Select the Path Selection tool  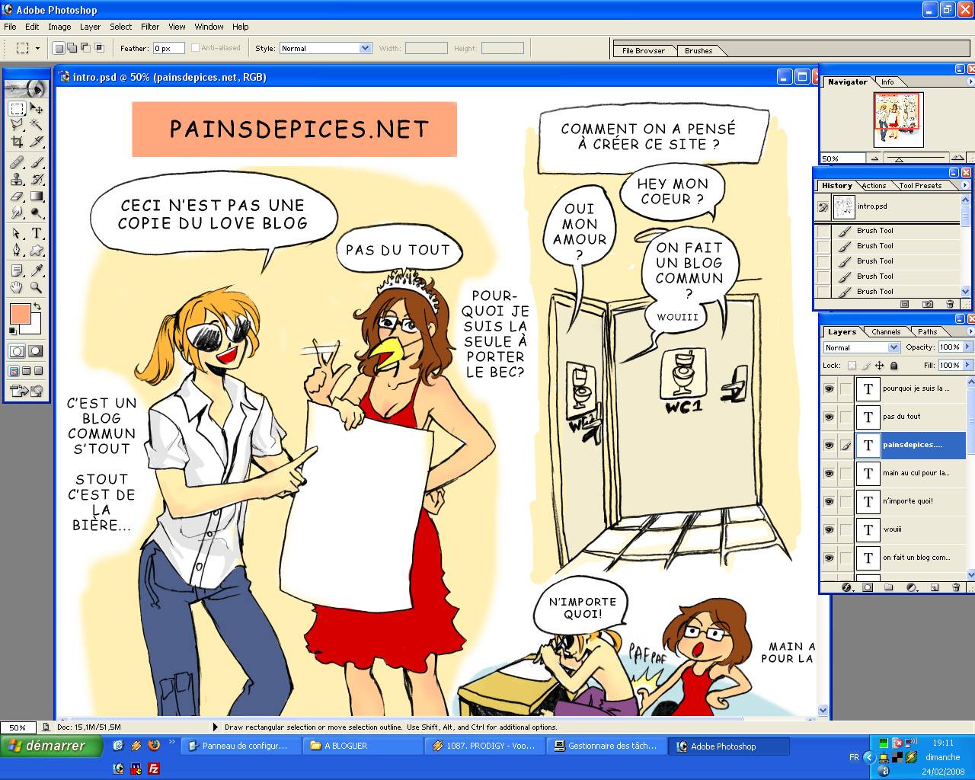pyautogui.click(x=17, y=233)
